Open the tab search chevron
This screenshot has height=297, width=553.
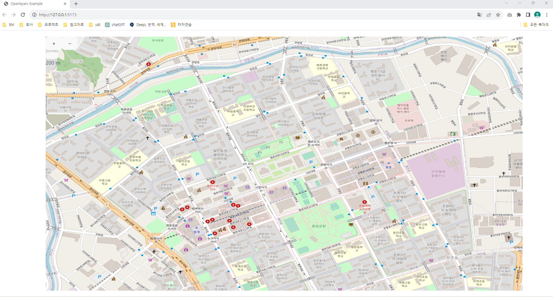(506, 3)
